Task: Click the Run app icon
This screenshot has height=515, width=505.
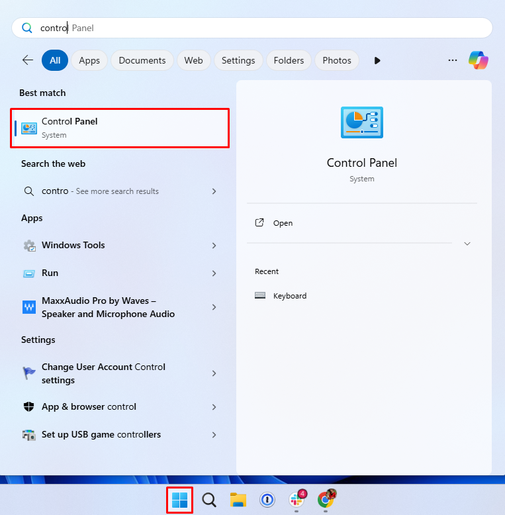Action: pos(29,273)
